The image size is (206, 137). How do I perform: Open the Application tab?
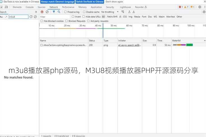click(96, 7)
